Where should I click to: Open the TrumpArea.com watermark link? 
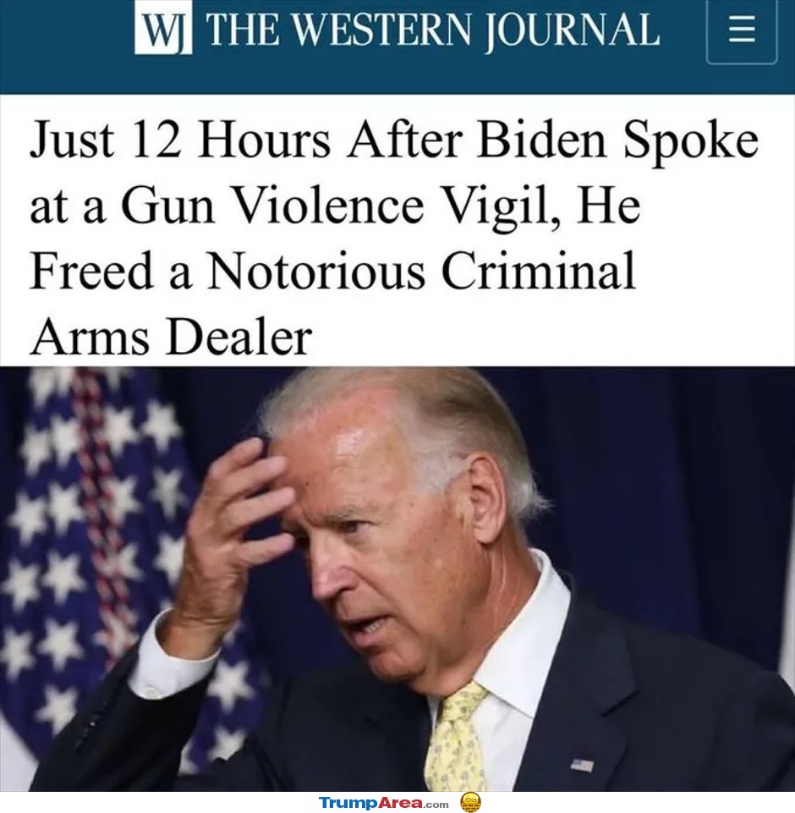click(383, 803)
